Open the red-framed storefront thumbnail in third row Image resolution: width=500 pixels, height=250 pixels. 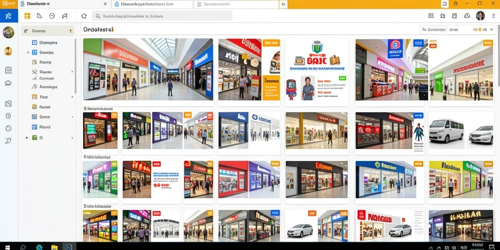pos(233,179)
